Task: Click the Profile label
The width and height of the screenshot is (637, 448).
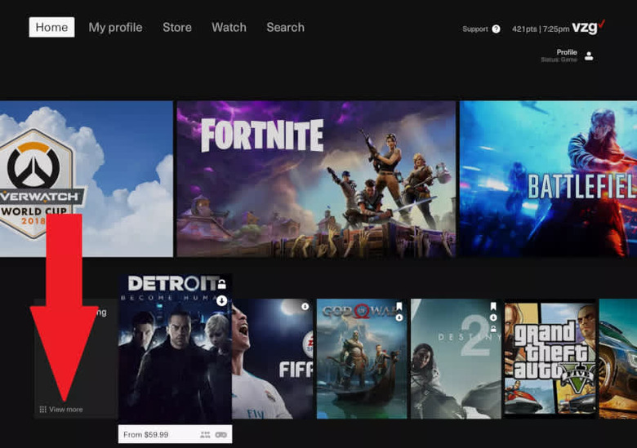Action: pos(567,52)
